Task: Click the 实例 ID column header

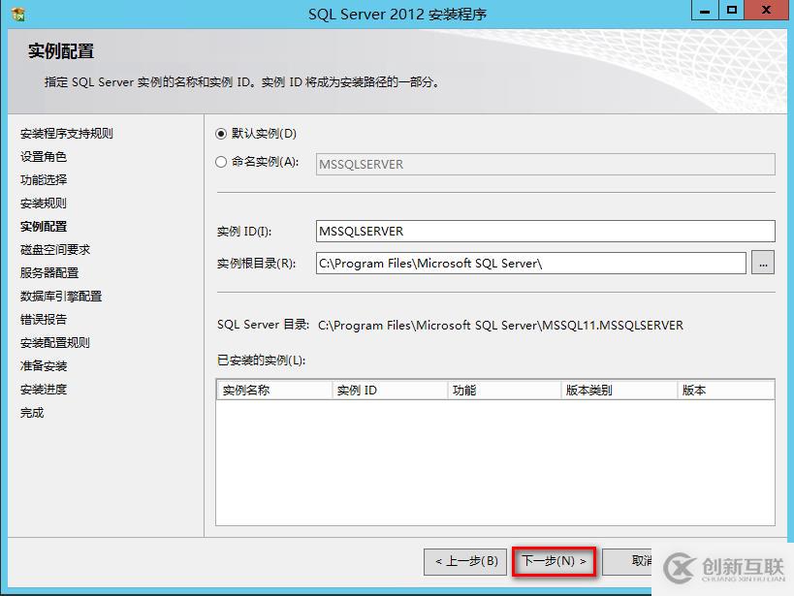Action: (390, 391)
